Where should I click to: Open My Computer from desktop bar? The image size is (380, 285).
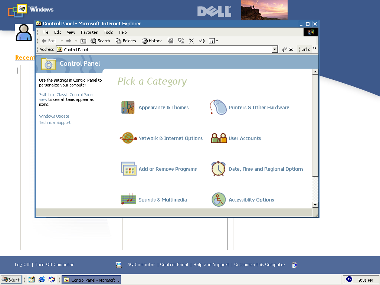pos(141,264)
